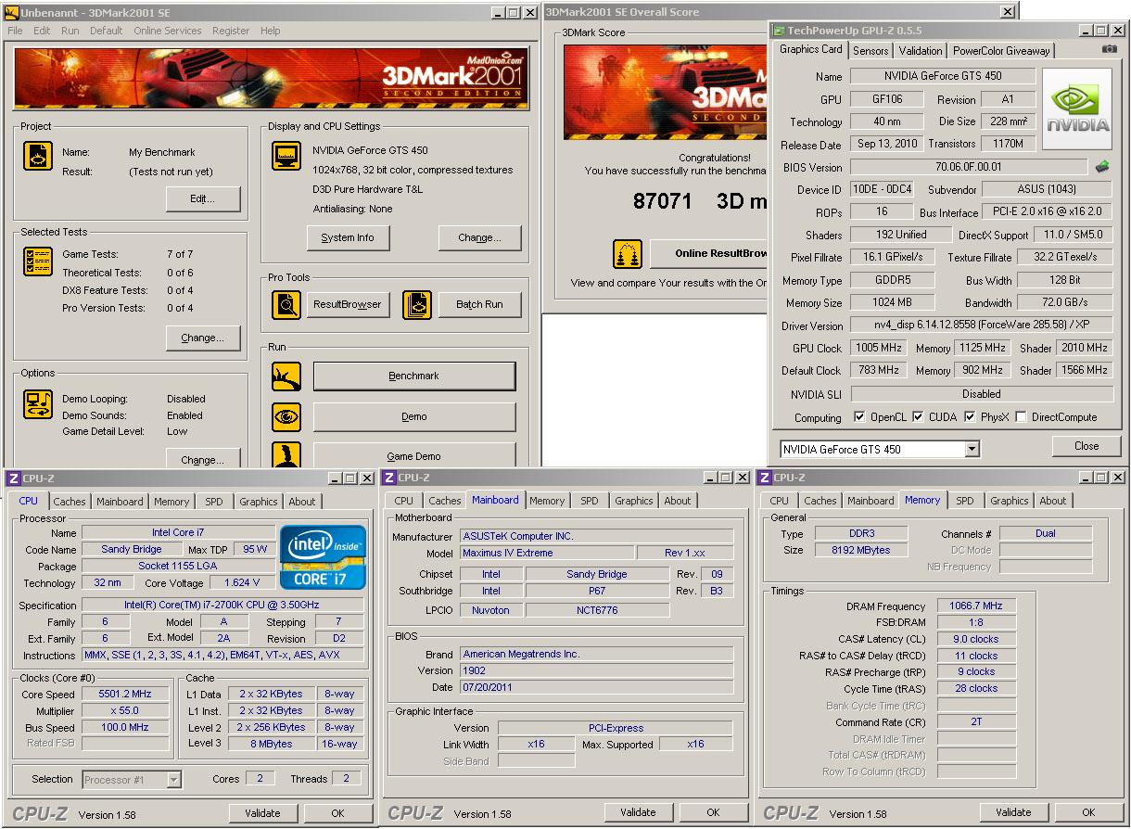Start the Benchmark run button
The width and height of the screenshot is (1131, 829).
click(414, 376)
